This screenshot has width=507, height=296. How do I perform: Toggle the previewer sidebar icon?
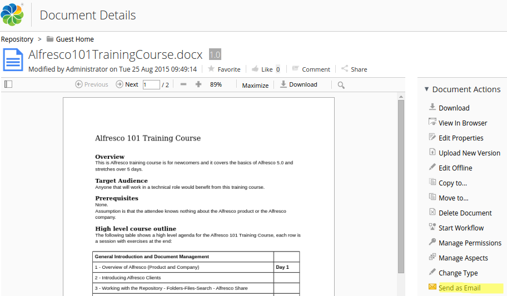point(8,84)
